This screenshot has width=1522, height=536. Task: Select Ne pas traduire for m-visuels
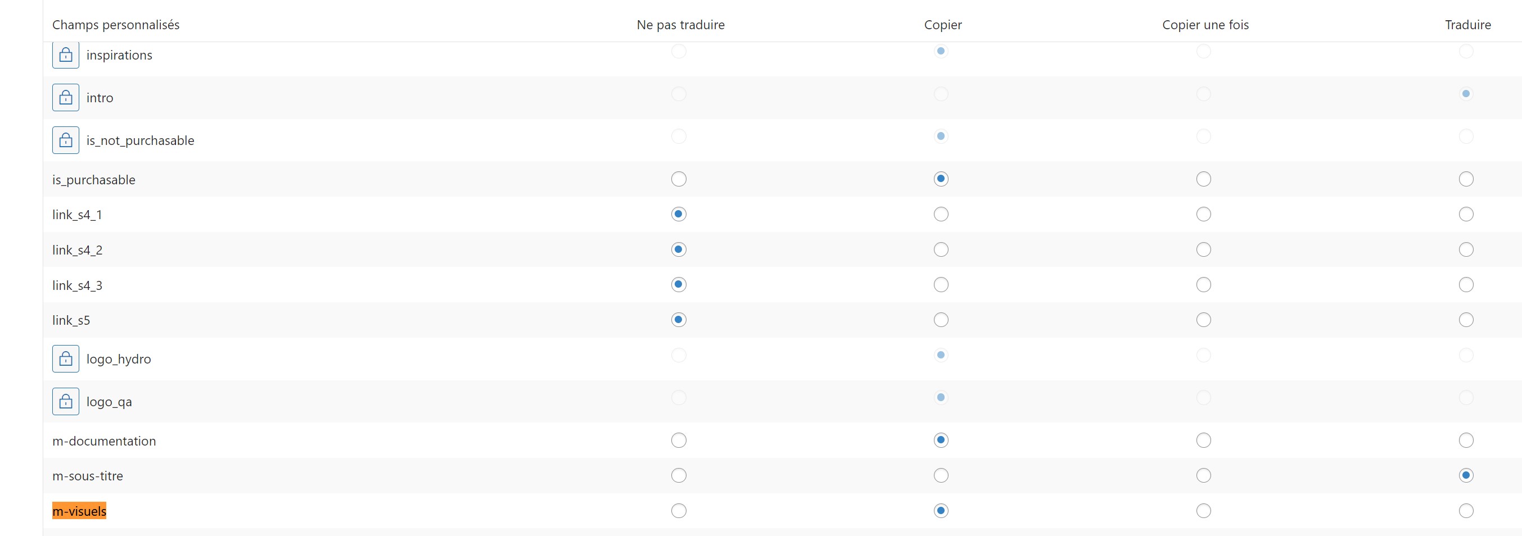[x=679, y=511]
